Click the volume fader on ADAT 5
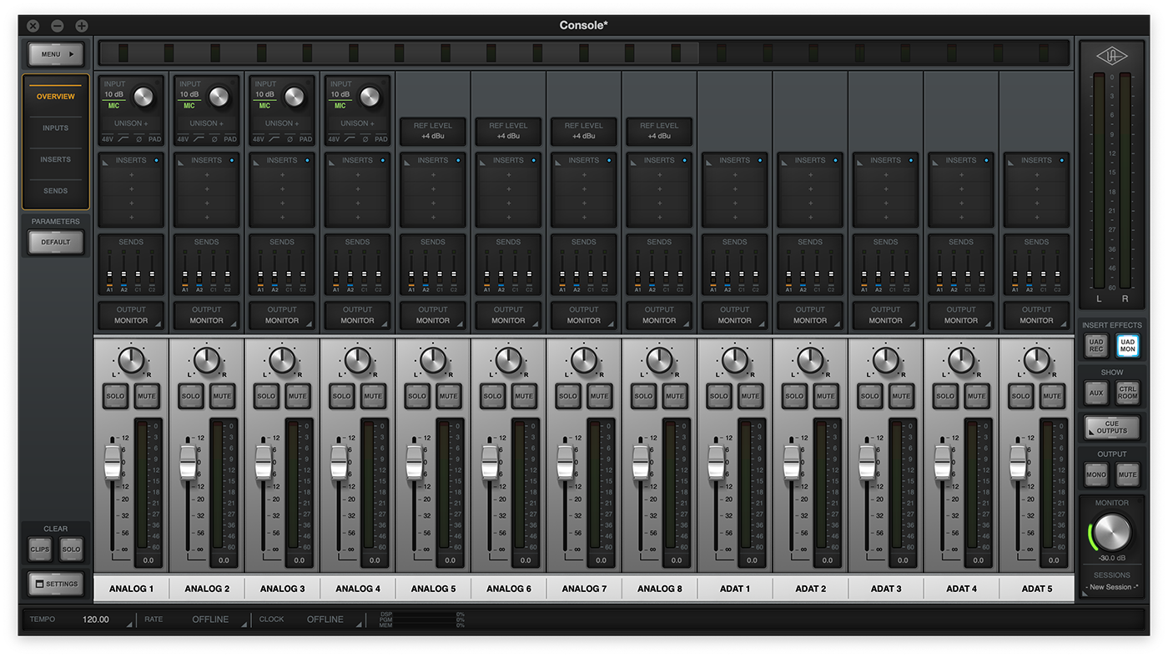Viewport: 1168px width, 657px height. pos(1018,462)
